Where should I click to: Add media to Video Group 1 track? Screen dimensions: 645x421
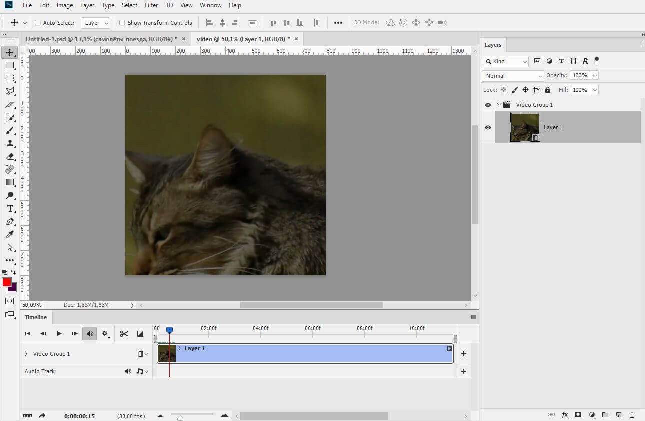(463, 354)
